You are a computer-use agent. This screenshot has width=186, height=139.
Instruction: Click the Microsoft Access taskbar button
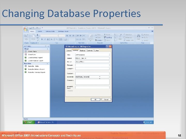(46, 122)
